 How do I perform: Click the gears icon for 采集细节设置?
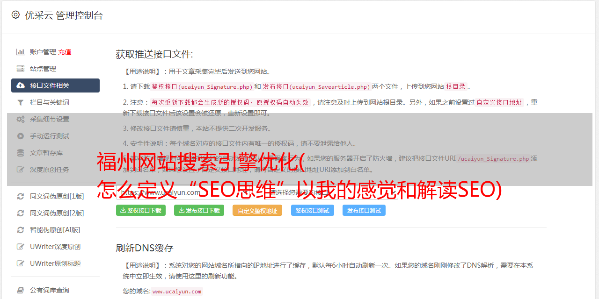21,119
